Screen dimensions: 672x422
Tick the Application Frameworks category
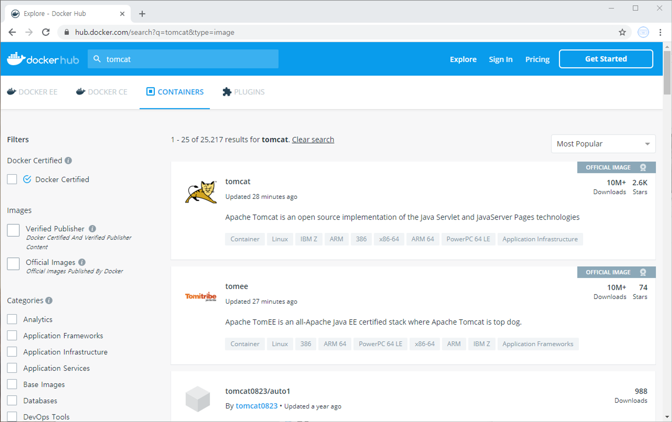pyautogui.click(x=12, y=335)
